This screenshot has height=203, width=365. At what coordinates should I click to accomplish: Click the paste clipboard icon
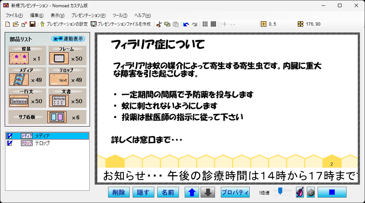pyautogui.click(x=176, y=24)
